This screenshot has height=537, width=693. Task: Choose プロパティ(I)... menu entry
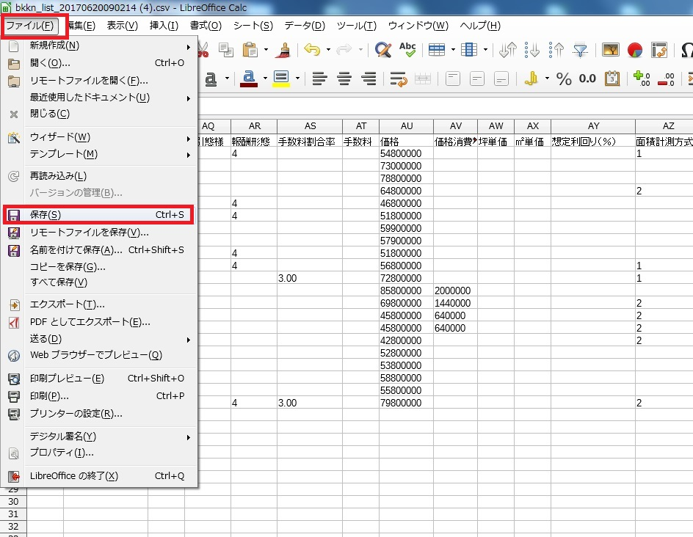[98, 453]
